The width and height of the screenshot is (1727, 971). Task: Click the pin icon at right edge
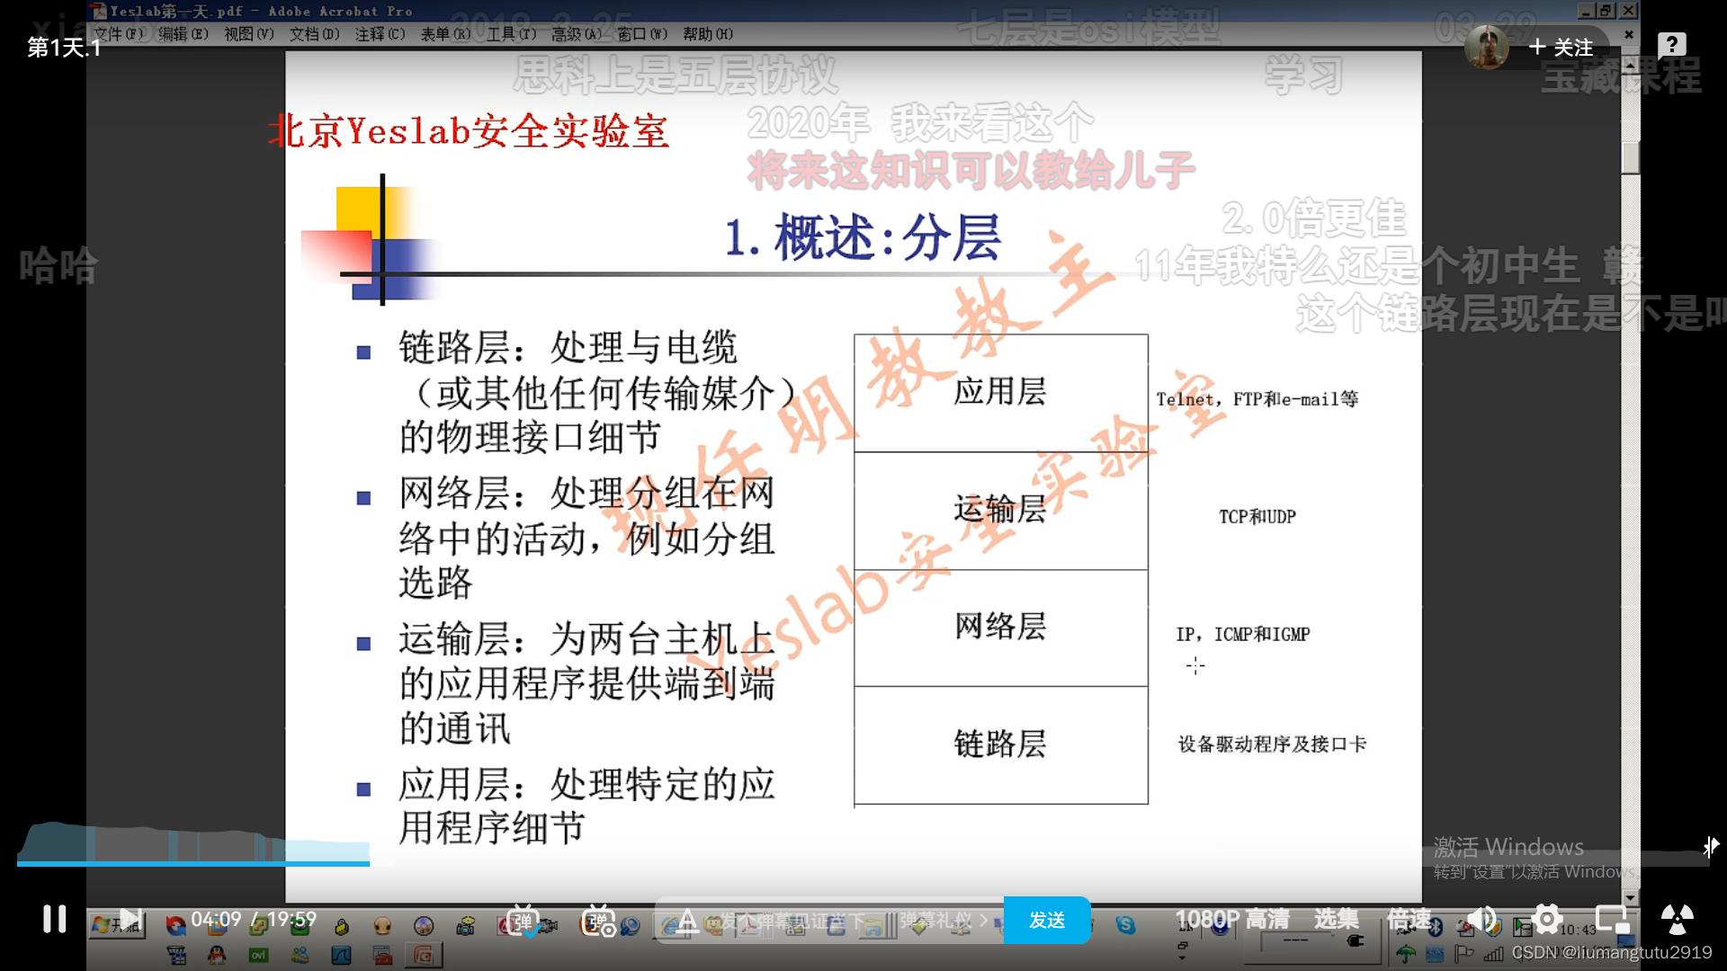pos(1710,846)
